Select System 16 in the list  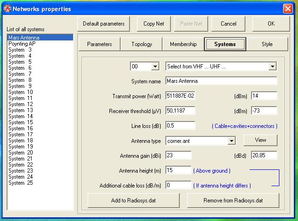(40, 128)
